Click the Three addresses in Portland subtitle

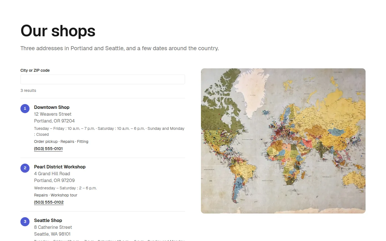click(119, 48)
